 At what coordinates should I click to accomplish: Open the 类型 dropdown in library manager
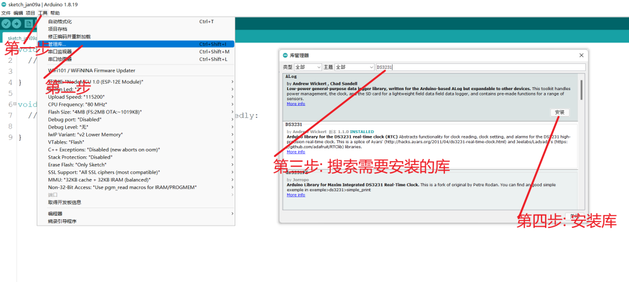pos(308,67)
